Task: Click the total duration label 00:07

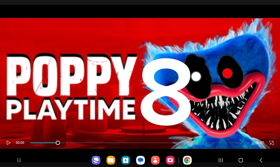Action: (259, 143)
